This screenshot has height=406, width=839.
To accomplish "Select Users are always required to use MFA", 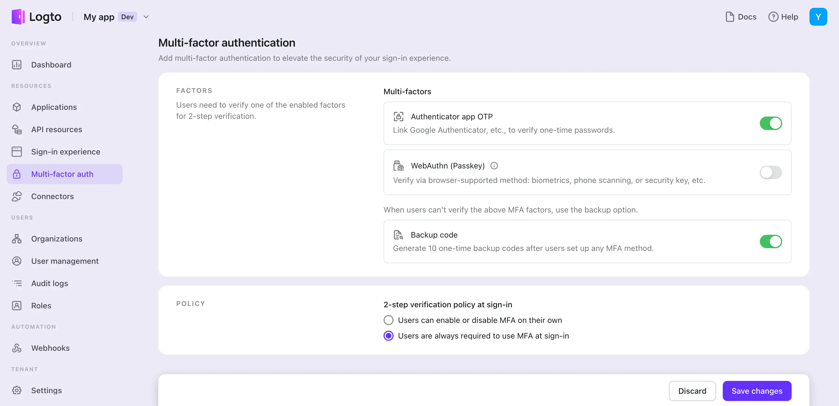I will (389, 335).
